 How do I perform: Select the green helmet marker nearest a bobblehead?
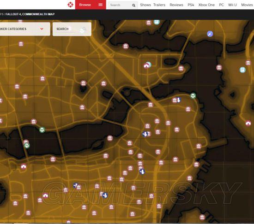click(x=193, y=96)
